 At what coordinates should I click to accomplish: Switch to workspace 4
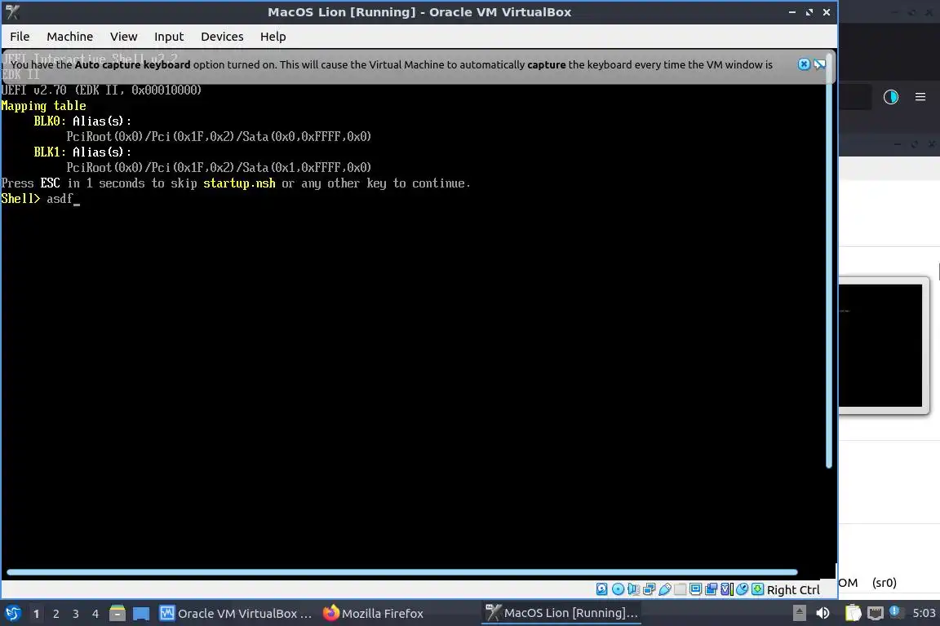(x=95, y=614)
